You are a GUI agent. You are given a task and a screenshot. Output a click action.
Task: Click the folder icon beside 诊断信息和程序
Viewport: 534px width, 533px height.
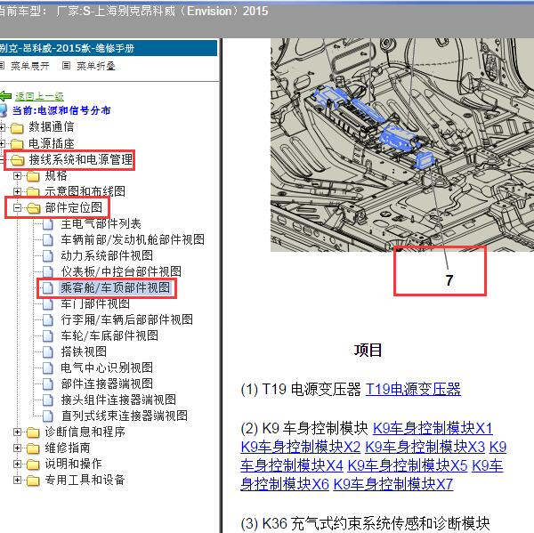click(33, 432)
